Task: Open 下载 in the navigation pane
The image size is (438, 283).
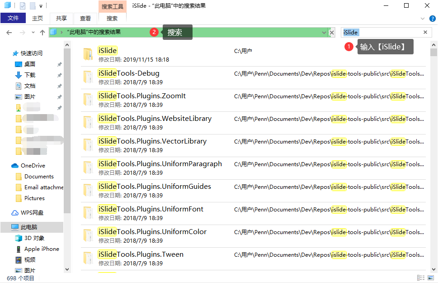Action: coord(30,75)
